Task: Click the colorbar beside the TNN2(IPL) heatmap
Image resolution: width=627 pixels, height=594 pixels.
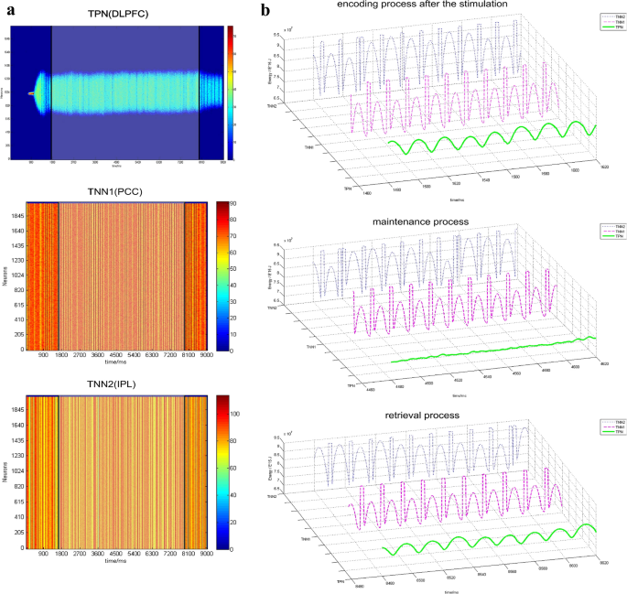Action: point(222,472)
